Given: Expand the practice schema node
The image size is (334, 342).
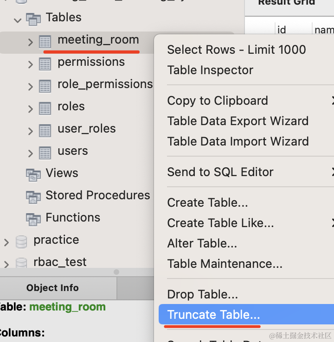Looking at the screenshot, I should point(6,242).
